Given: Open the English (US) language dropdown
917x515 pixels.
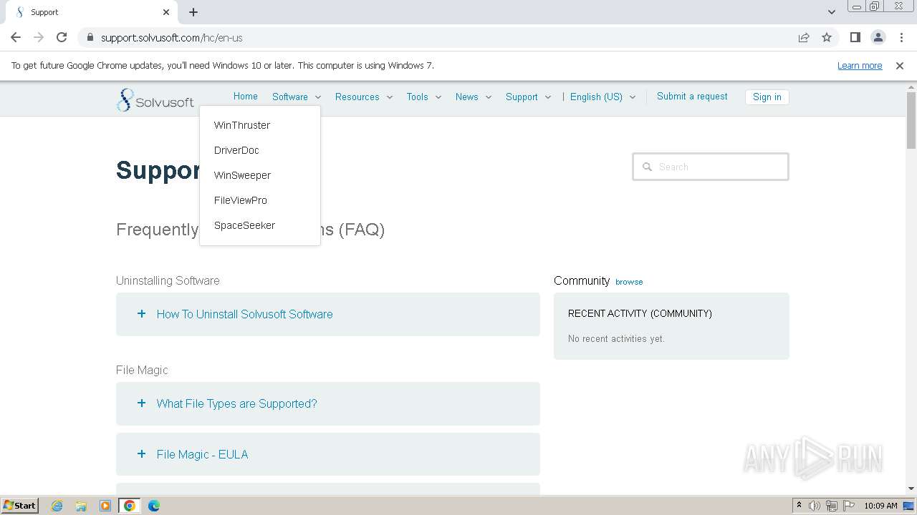Looking at the screenshot, I should [603, 97].
